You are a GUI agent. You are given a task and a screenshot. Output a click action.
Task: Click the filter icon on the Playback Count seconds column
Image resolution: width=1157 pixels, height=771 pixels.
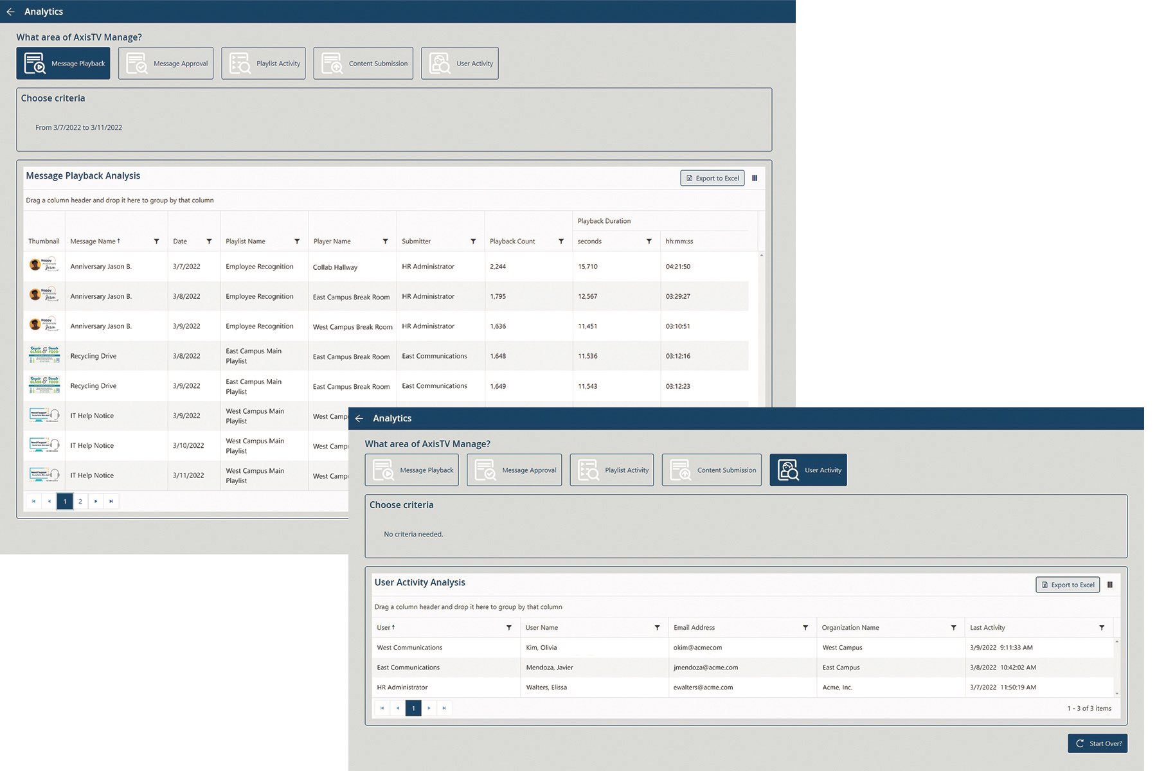pos(649,241)
